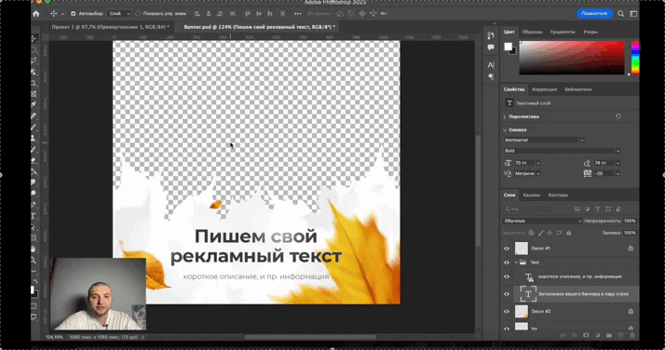Open the 70 pt font size dropdown
Image resolution: width=665 pixels, height=350 pixels.
538,163
